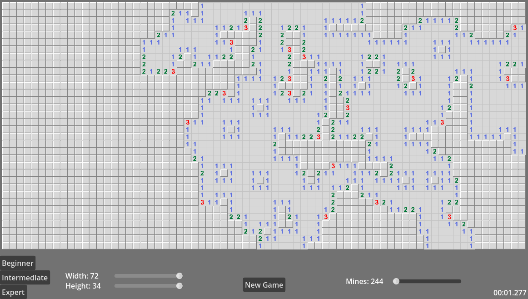528x299 pixels.
Task: Click the Height: 34 text label
Action: [x=82, y=286]
